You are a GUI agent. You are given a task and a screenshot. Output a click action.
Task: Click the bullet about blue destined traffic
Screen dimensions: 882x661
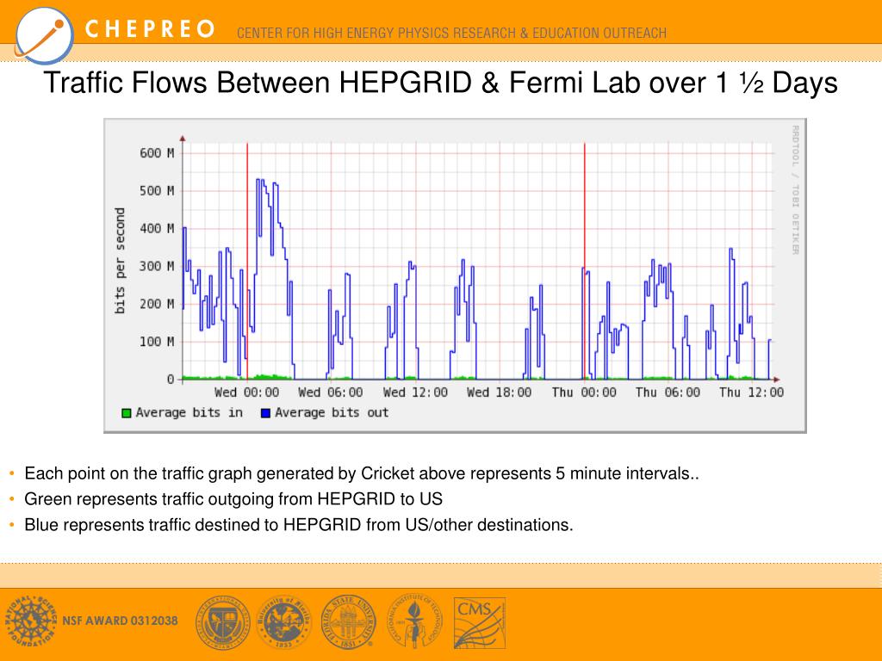(299, 525)
